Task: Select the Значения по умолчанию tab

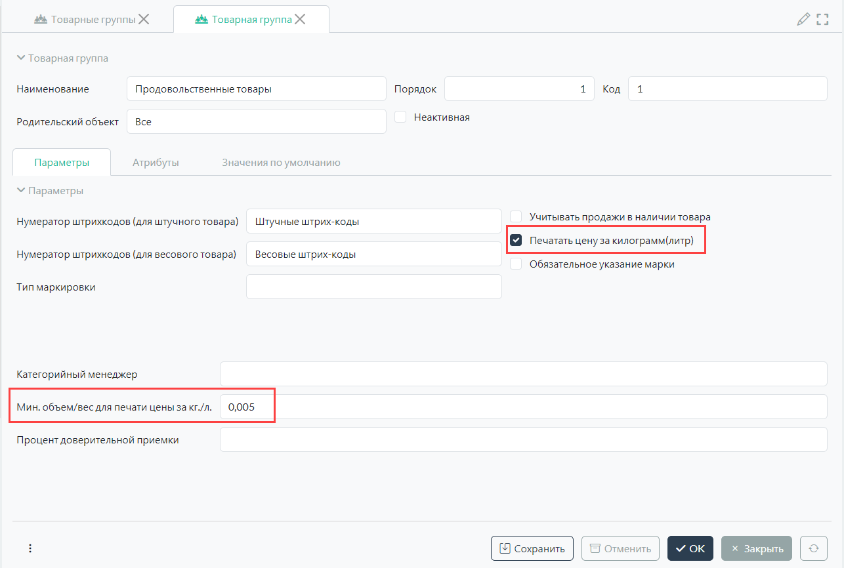Action: point(281,163)
